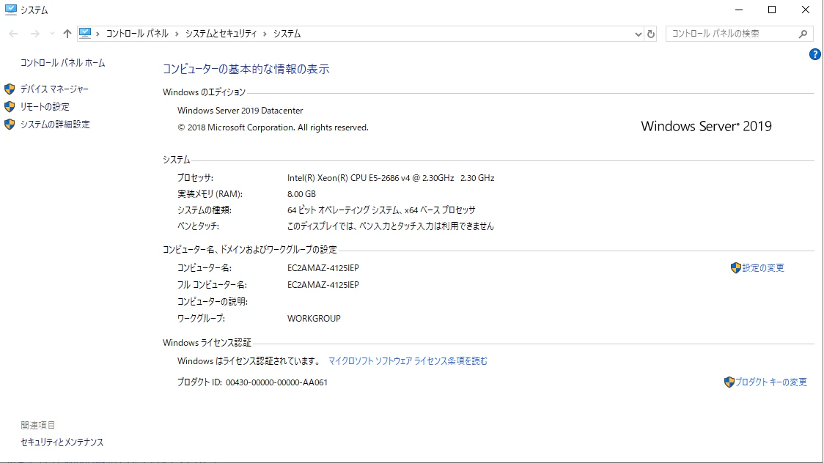Open セキュリティとメンテナンス link
The width and height of the screenshot is (824, 463).
click(62, 442)
